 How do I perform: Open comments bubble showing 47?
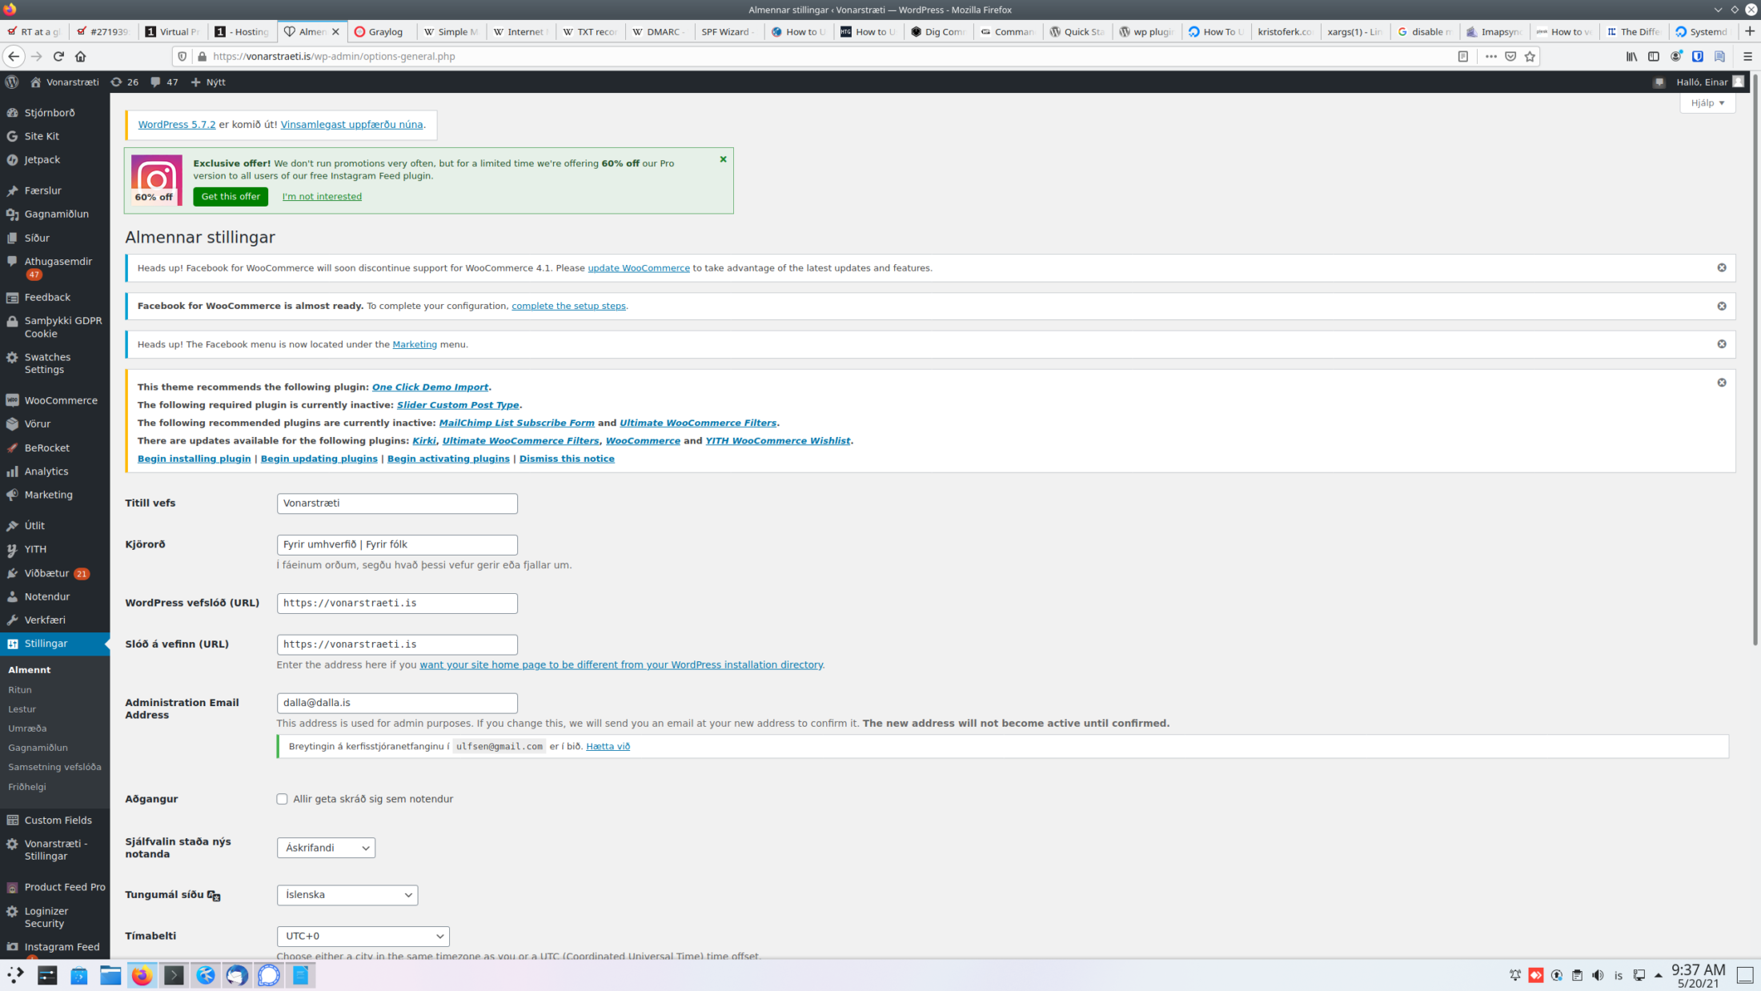coord(164,82)
